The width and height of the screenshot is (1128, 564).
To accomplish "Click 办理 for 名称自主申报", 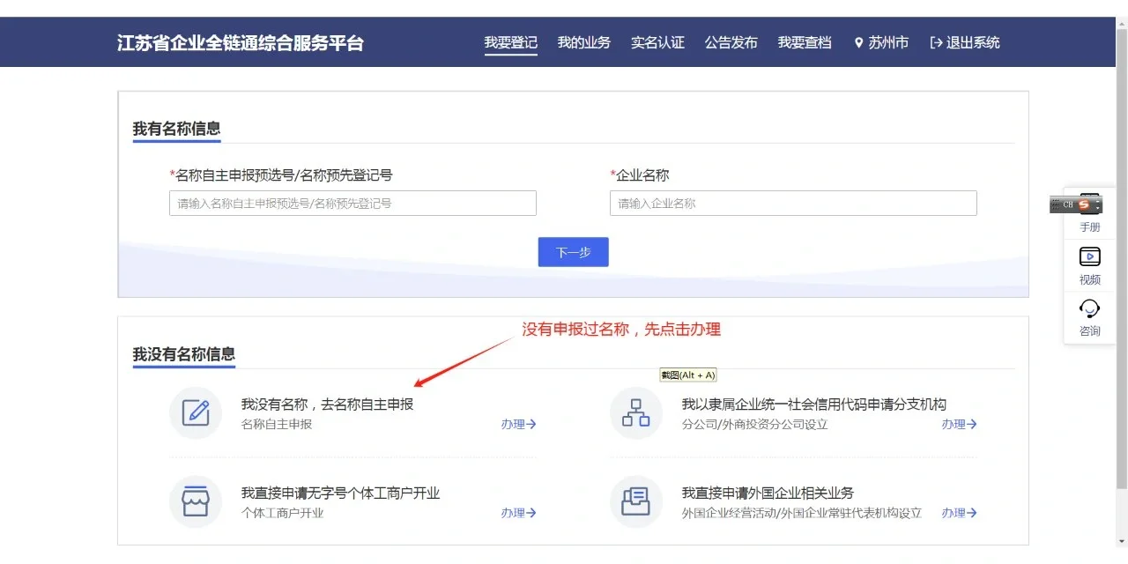I will (518, 424).
